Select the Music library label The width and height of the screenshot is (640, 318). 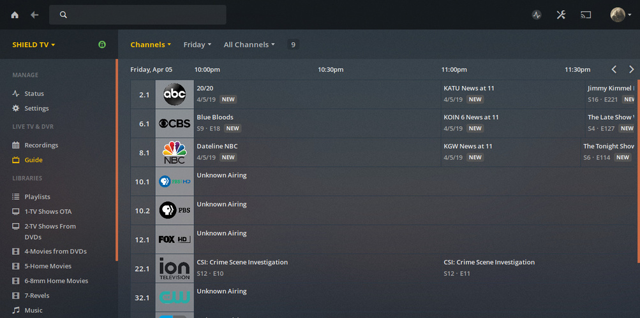pos(33,310)
